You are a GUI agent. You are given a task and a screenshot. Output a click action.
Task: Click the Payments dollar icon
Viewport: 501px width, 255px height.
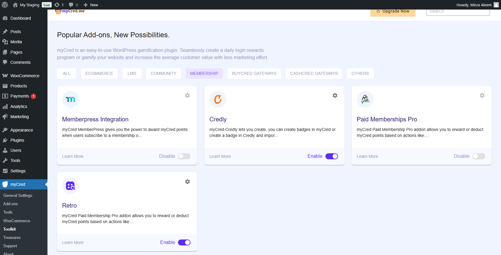[5, 96]
